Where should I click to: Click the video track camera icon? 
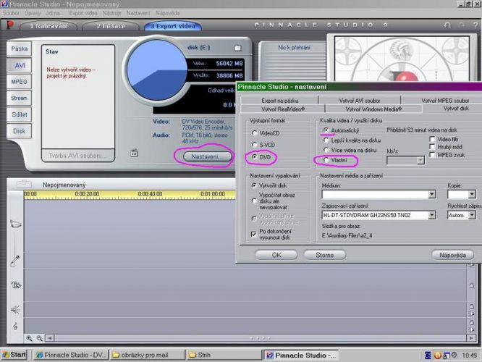[x=15, y=224]
